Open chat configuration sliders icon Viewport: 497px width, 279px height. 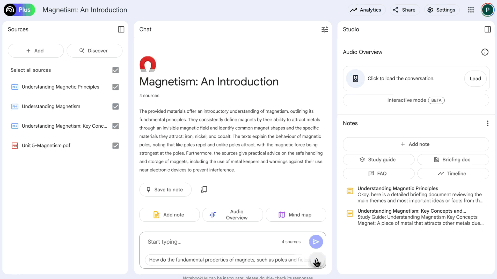pos(325,29)
